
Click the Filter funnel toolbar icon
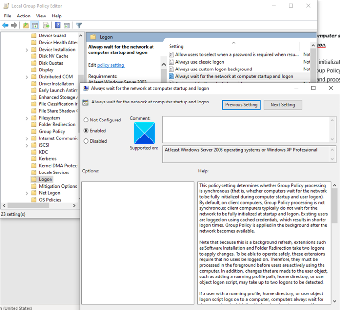[x=79, y=25]
